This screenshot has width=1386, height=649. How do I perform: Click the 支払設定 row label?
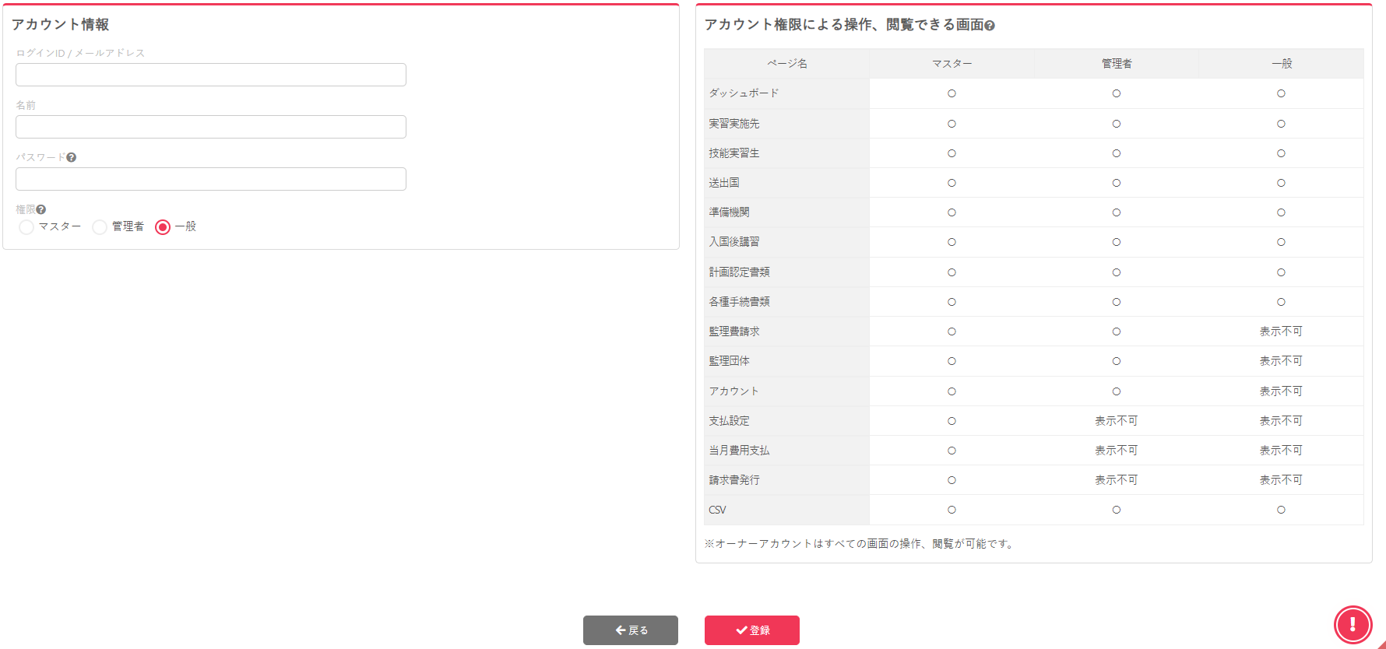pos(729,421)
